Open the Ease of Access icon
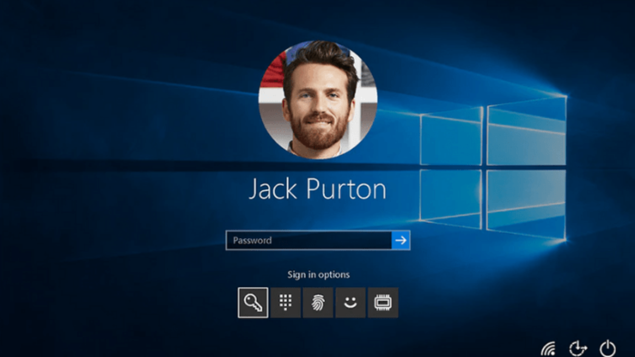The image size is (635, 357). [577, 349]
